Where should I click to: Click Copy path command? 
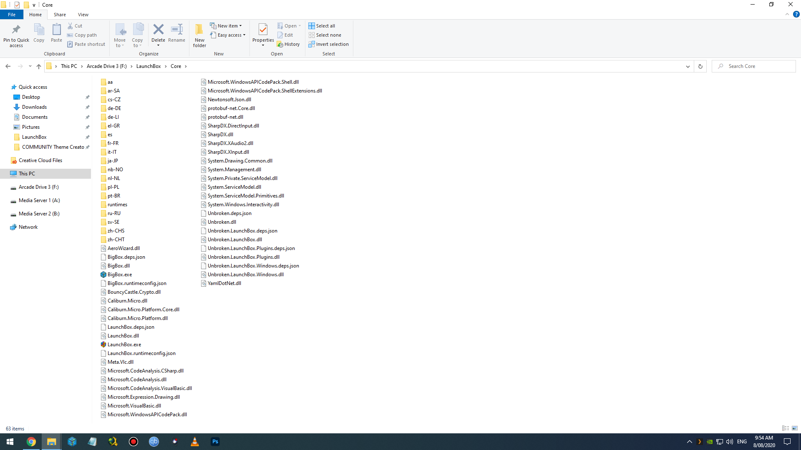[82, 35]
